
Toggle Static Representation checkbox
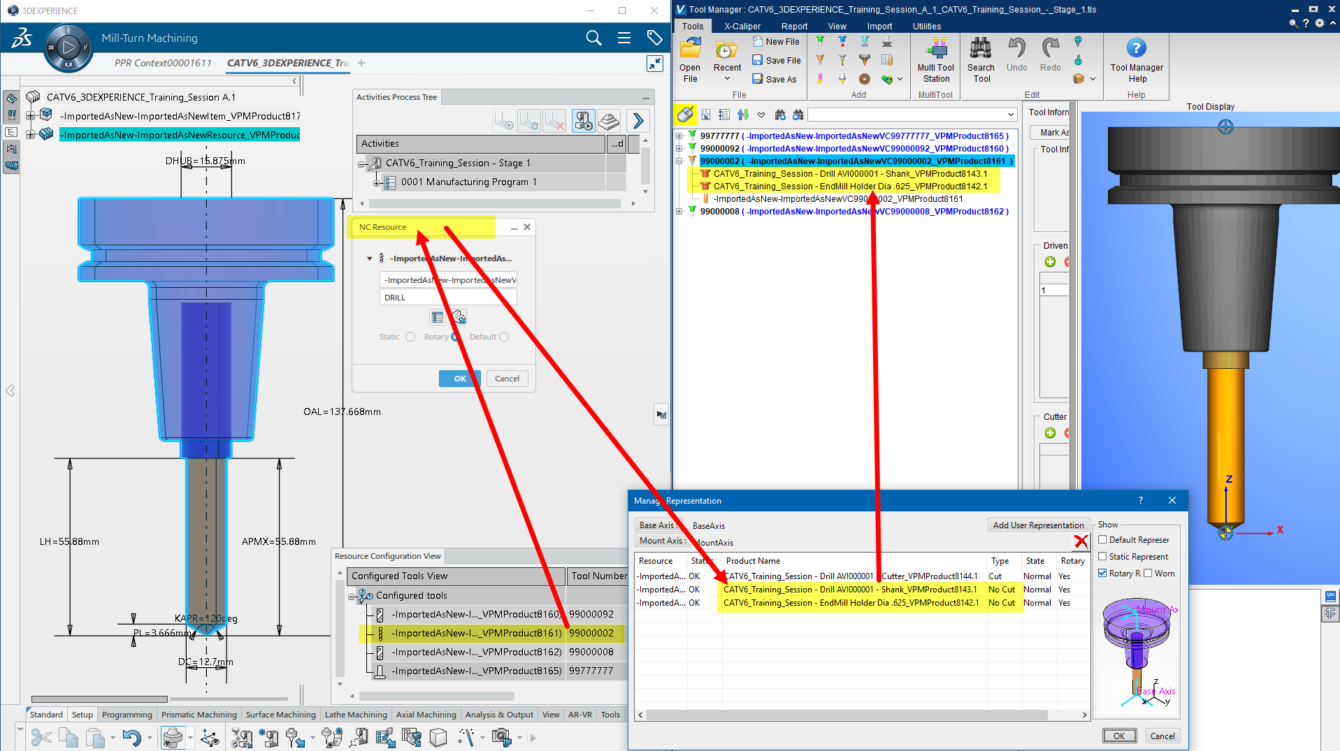click(x=1102, y=557)
